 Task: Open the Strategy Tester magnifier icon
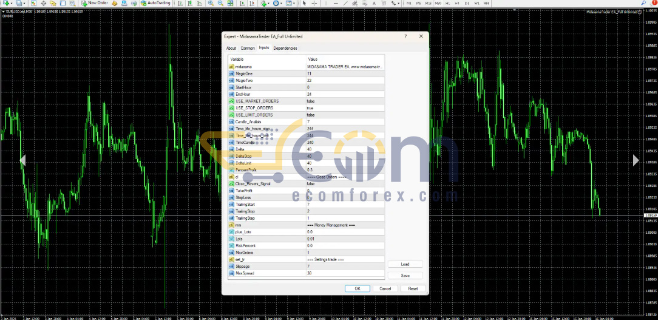[73, 3]
